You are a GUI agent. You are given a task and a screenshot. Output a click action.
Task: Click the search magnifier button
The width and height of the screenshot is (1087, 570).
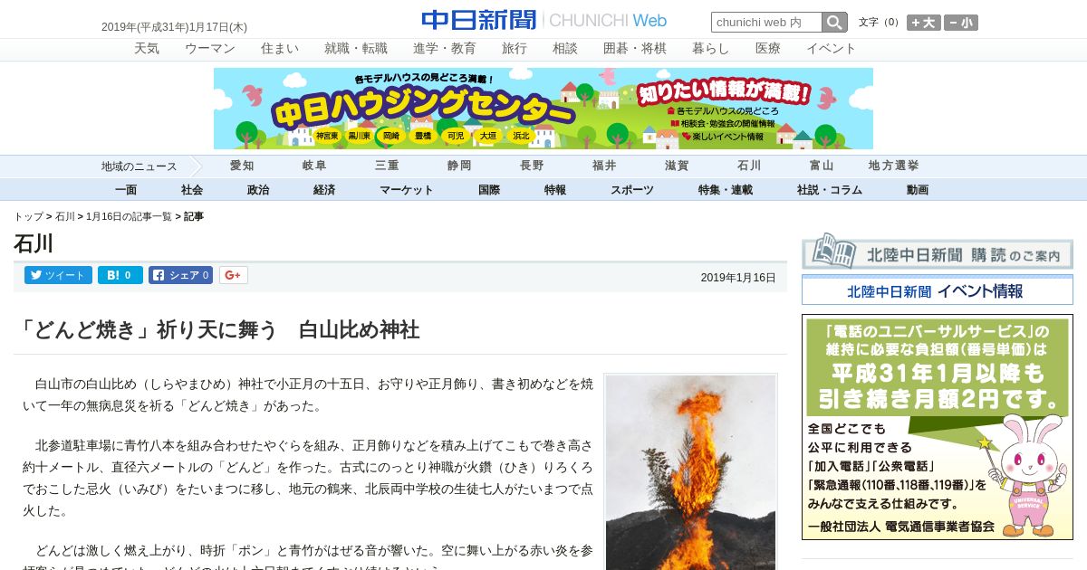(x=834, y=22)
